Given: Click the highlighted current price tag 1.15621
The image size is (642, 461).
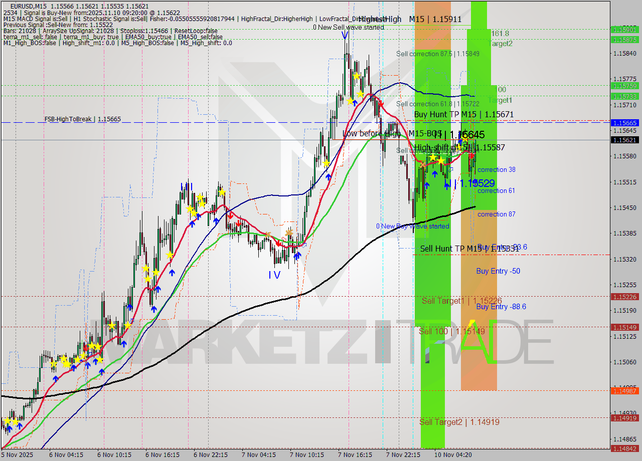Looking at the screenshot, I should click(624, 141).
